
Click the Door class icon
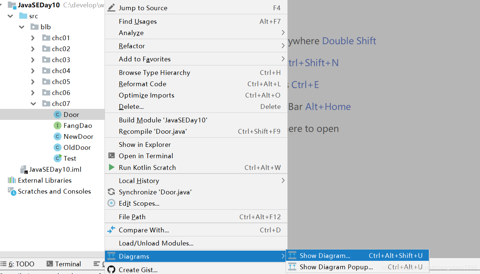(57, 114)
